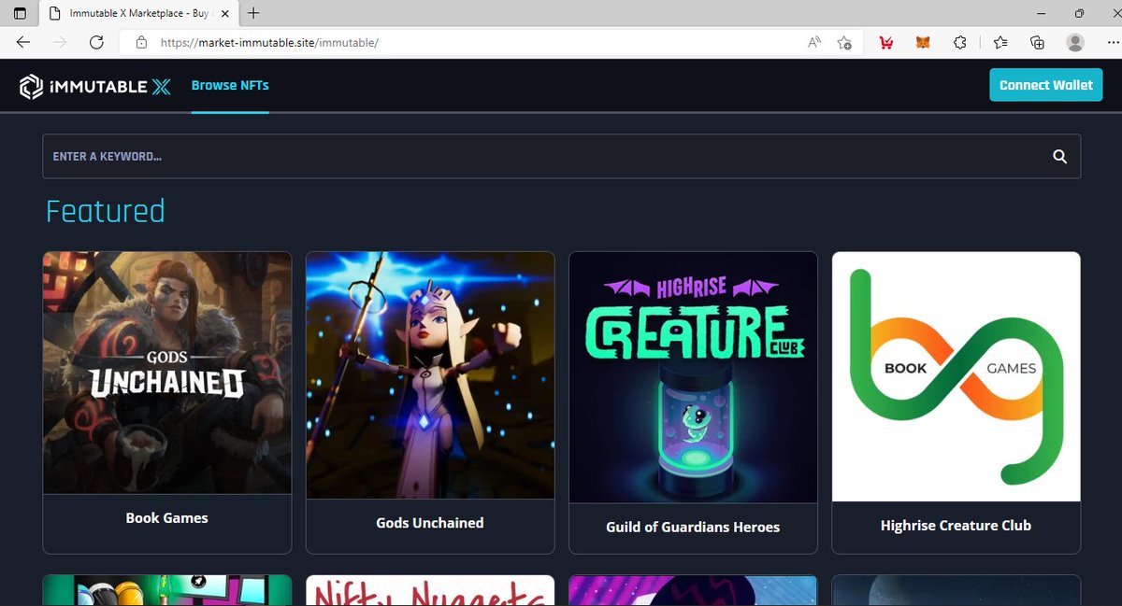1122x606 pixels.
Task: Click the Connect Wallet button
Action: coord(1046,85)
